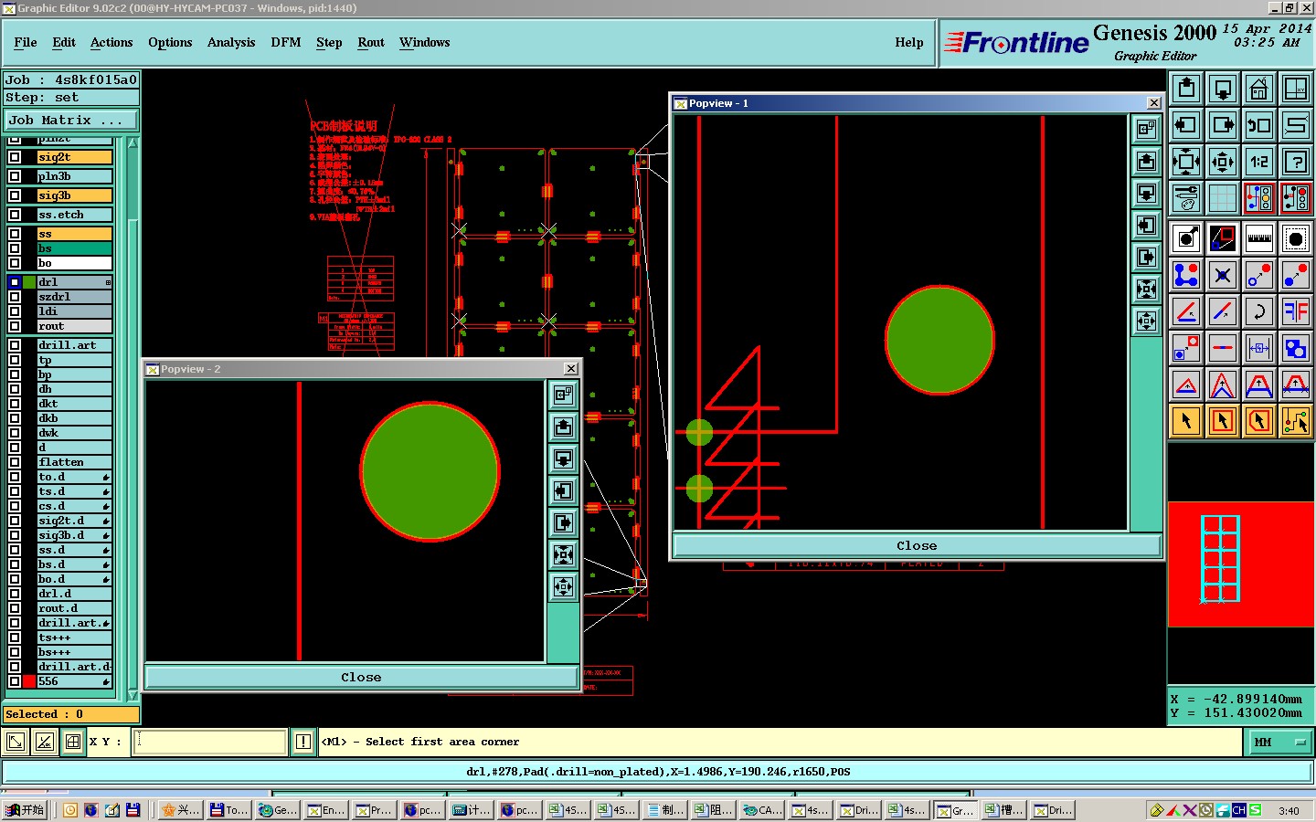The height and width of the screenshot is (822, 1316).
Task: Toggle the flatten layer checkbox
Action: [x=15, y=462]
